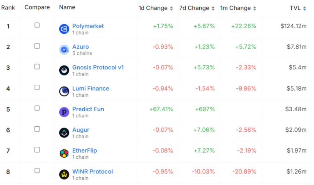Enable the compare checkbox for WINR Protocol
This screenshot has width=314, height=185.
pyautogui.click(x=37, y=170)
